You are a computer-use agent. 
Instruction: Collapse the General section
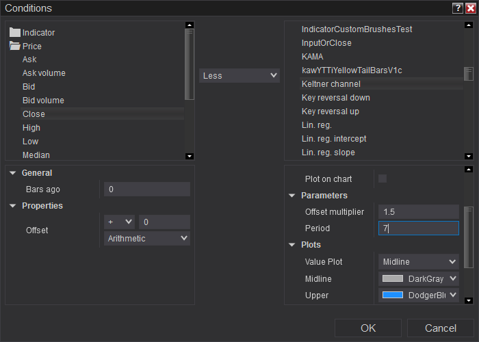(13, 173)
